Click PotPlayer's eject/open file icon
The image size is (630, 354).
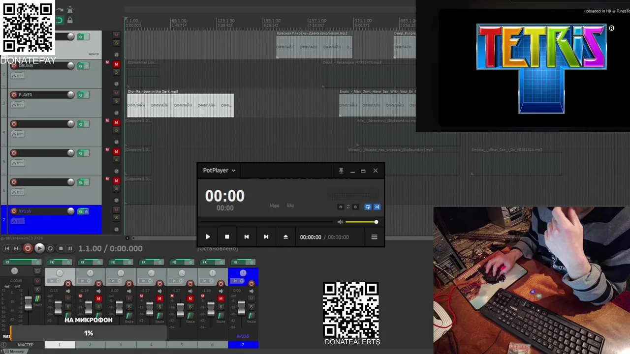[x=285, y=237]
